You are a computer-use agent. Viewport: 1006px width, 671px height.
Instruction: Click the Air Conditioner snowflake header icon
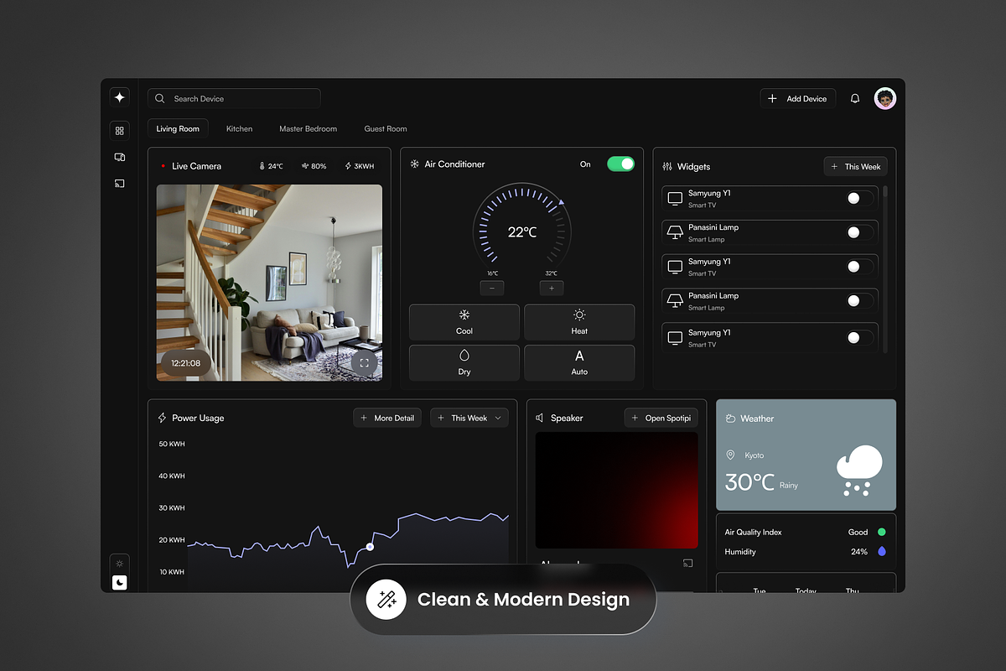point(414,164)
